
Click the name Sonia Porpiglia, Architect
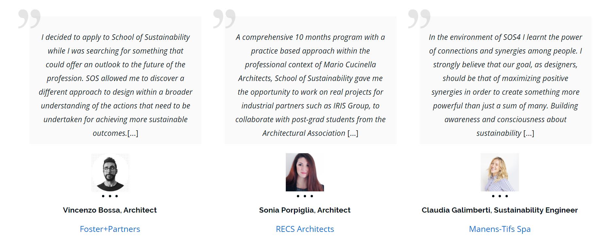coord(305,210)
